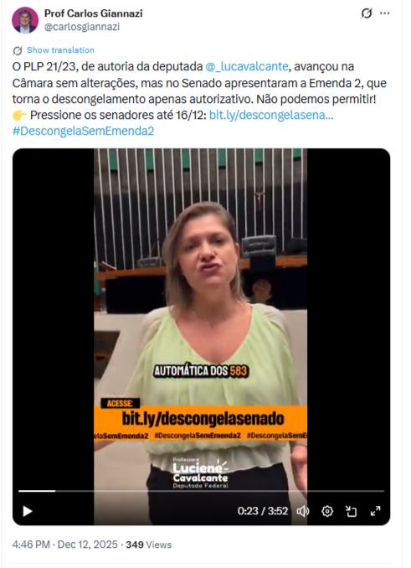This screenshot has width=411, height=568.
Task: Click the Prof Carlos Giannazi display name
Action: (94, 13)
